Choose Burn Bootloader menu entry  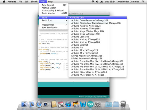pos(54,28)
